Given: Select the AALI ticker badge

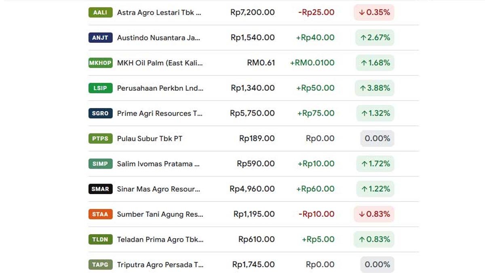Looking at the screenshot, I should point(100,13).
